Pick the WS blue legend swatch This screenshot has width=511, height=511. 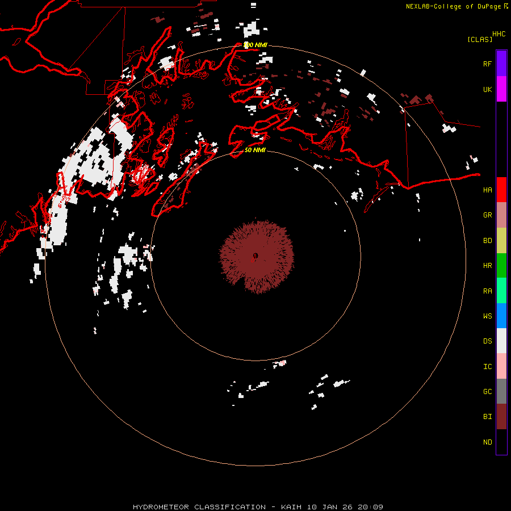[x=501, y=316]
